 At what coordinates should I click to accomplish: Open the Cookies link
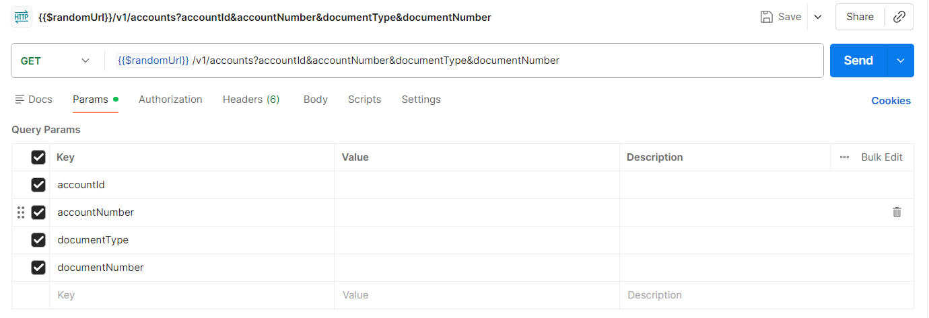pos(891,101)
